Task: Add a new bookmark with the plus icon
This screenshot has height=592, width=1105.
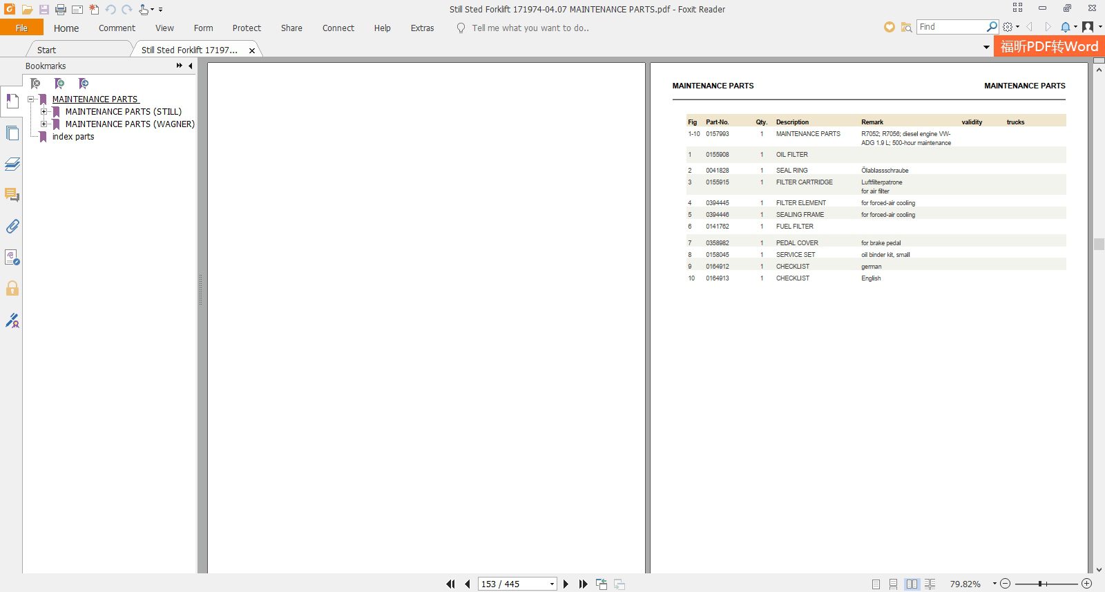Action: (59, 84)
